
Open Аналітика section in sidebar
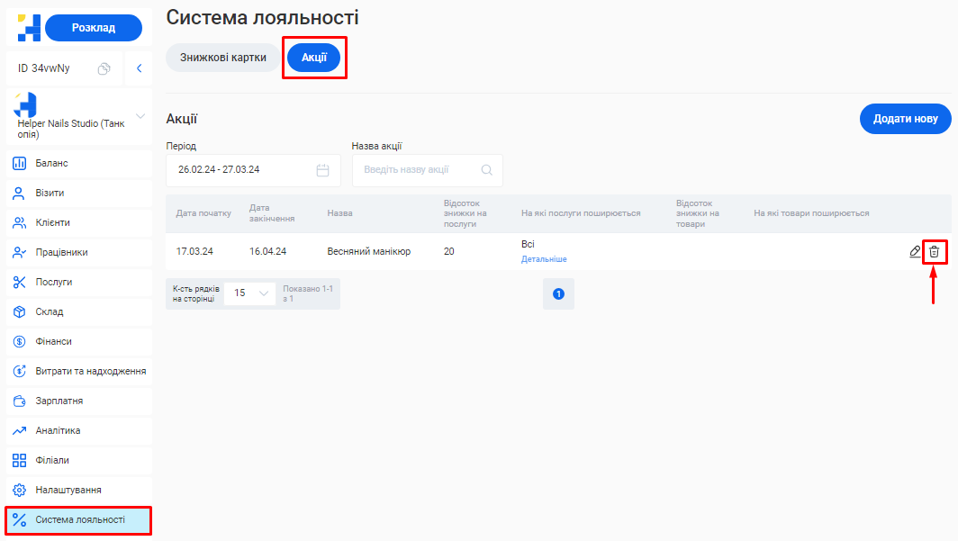pyautogui.click(x=58, y=430)
